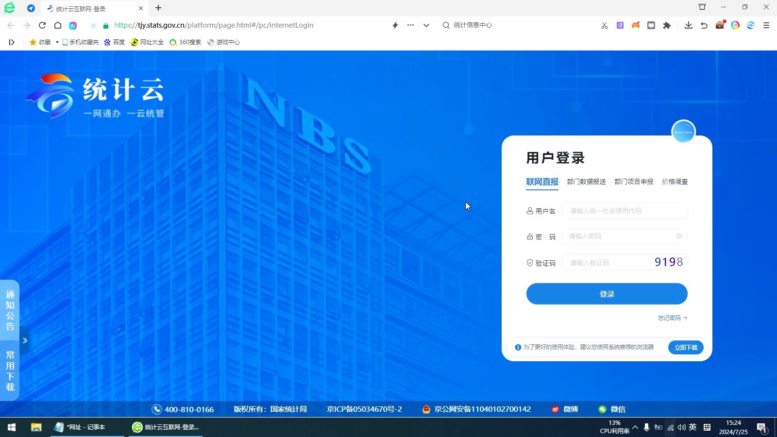Switch to the 部门项目申报 tab
The height and width of the screenshot is (437, 777).
click(x=634, y=182)
